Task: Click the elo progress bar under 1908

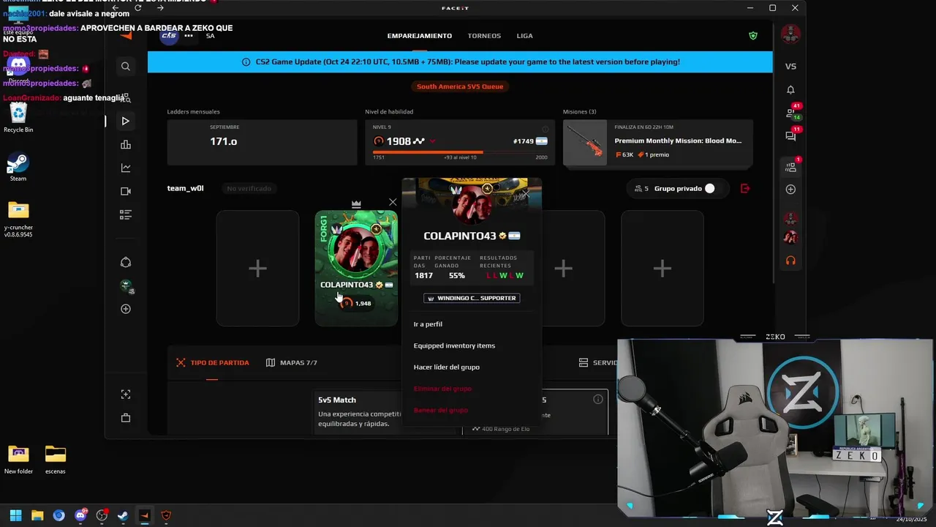Action: [x=460, y=152]
